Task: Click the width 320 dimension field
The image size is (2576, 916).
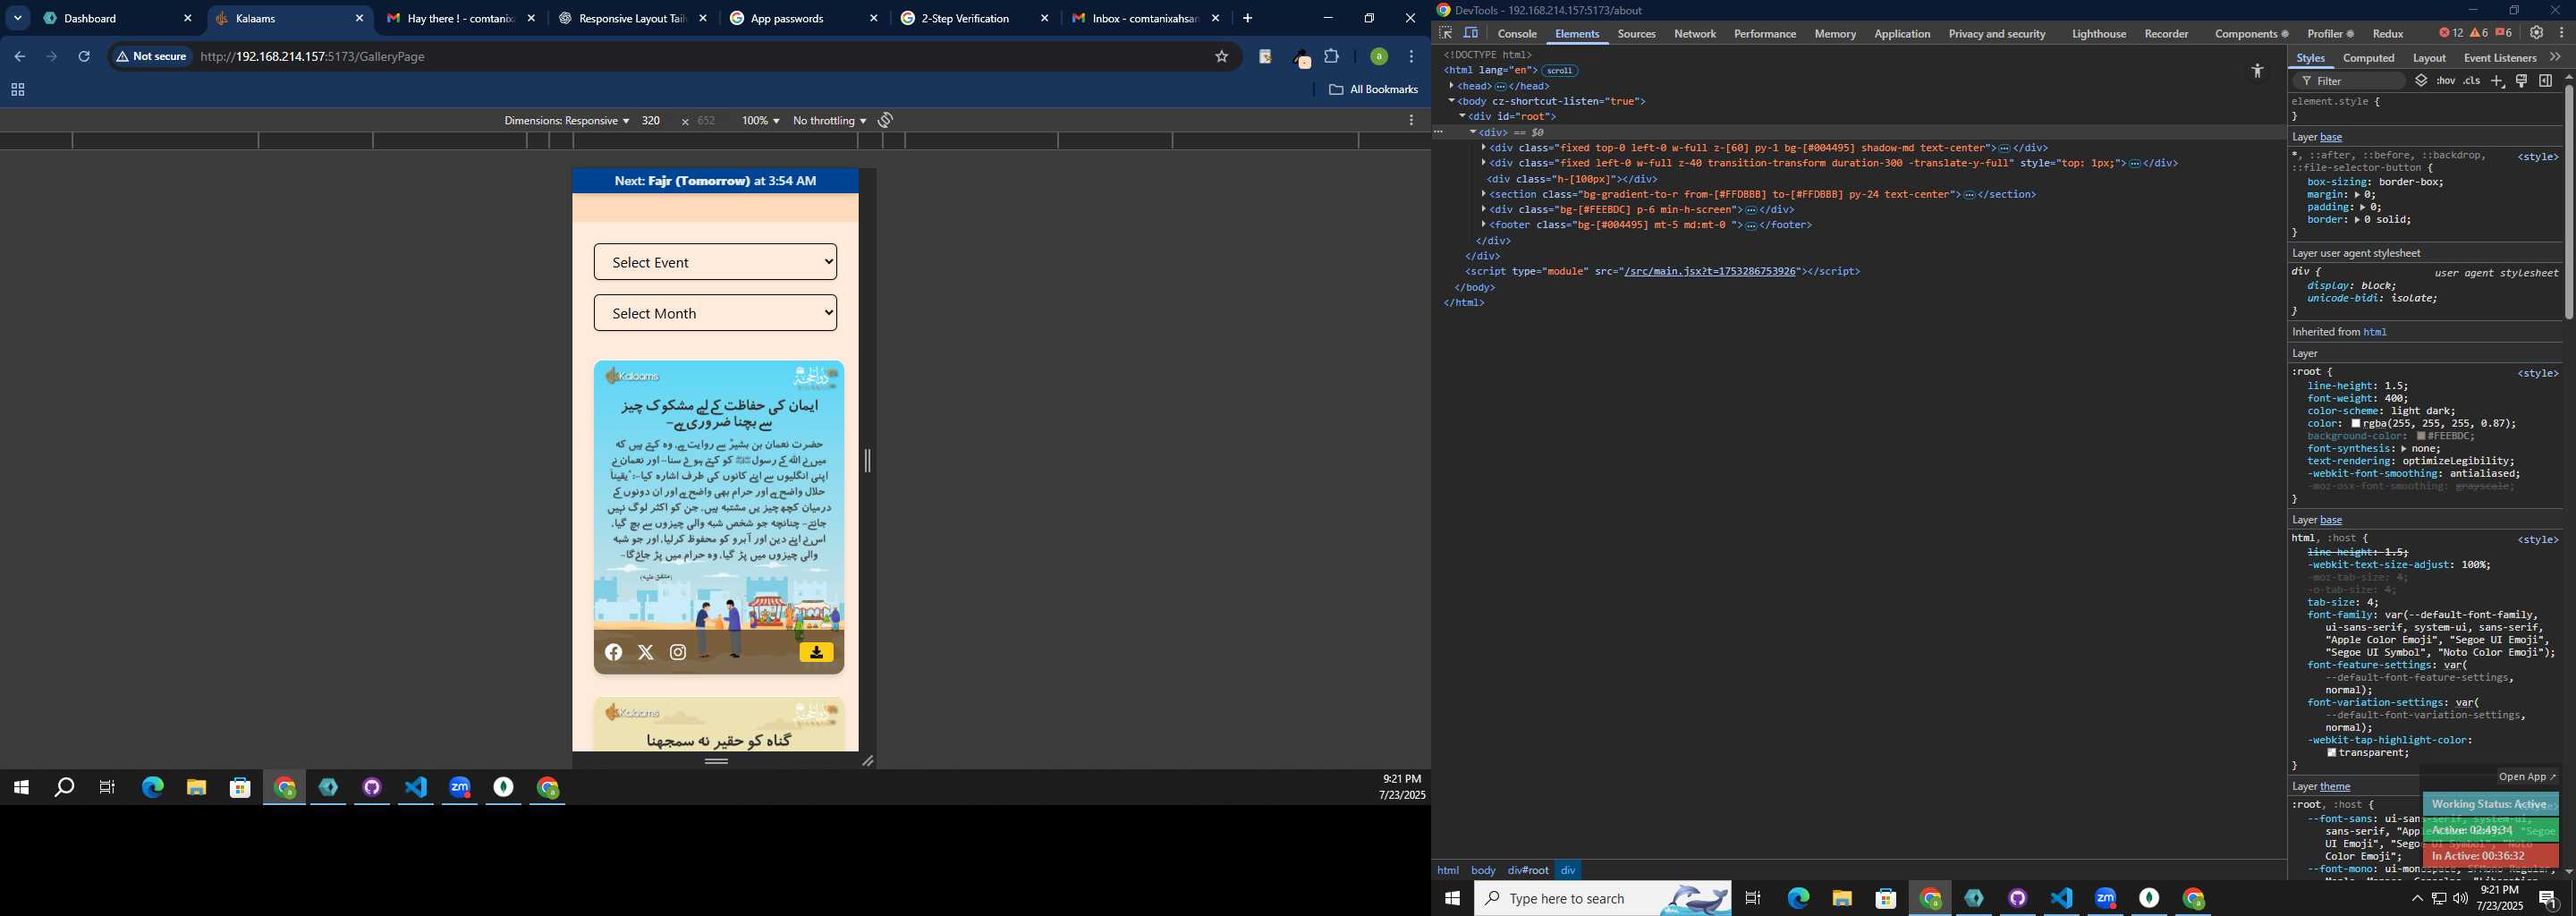Action: click(651, 120)
